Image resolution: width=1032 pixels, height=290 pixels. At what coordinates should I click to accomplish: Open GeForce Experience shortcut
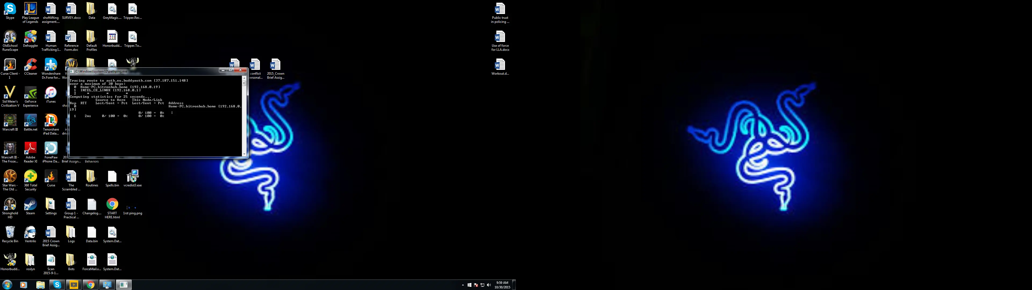tap(30, 97)
